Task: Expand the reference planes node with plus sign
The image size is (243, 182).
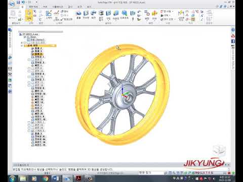Action: point(22,42)
